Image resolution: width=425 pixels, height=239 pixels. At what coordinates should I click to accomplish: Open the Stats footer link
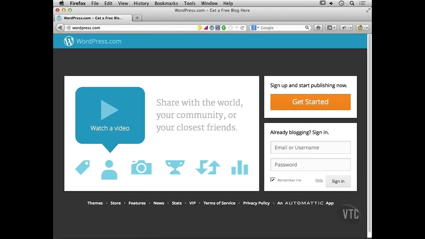177,203
